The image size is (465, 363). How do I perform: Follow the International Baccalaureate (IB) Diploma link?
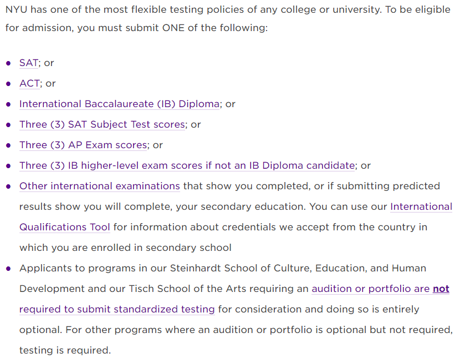pyautogui.click(x=119, y=104)
